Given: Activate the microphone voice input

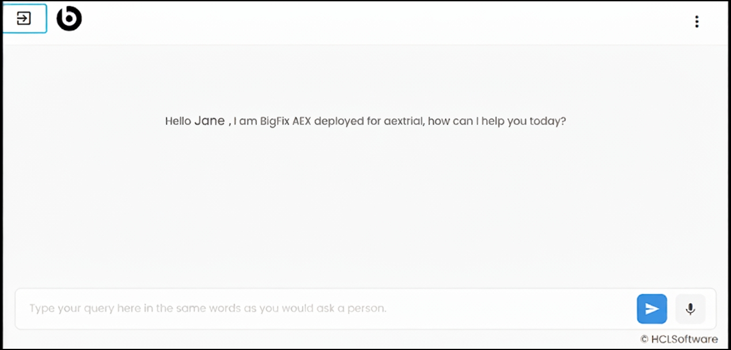Looking at the screenshot, I should (690, 309).
